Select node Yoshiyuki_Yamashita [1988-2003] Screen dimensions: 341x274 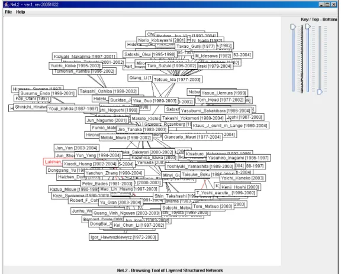click(200, 166)
